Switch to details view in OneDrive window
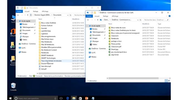Image resolution: width=178 pixels, height=100 pixels. click(166, 81)
